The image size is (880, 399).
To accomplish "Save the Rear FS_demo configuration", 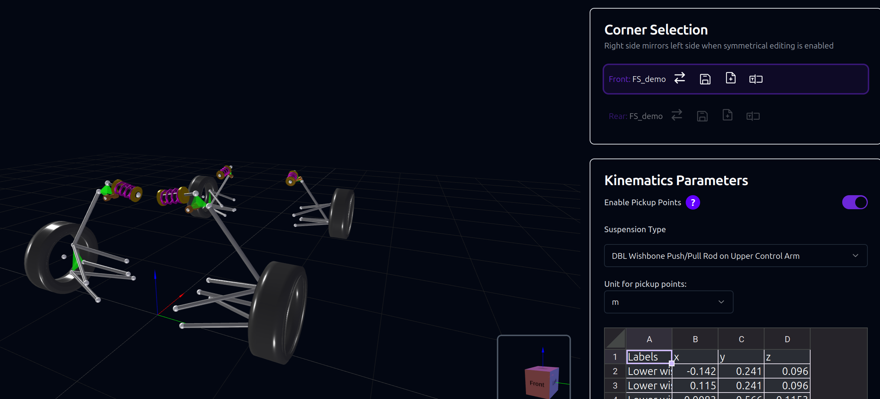I will tap(702, 115).
